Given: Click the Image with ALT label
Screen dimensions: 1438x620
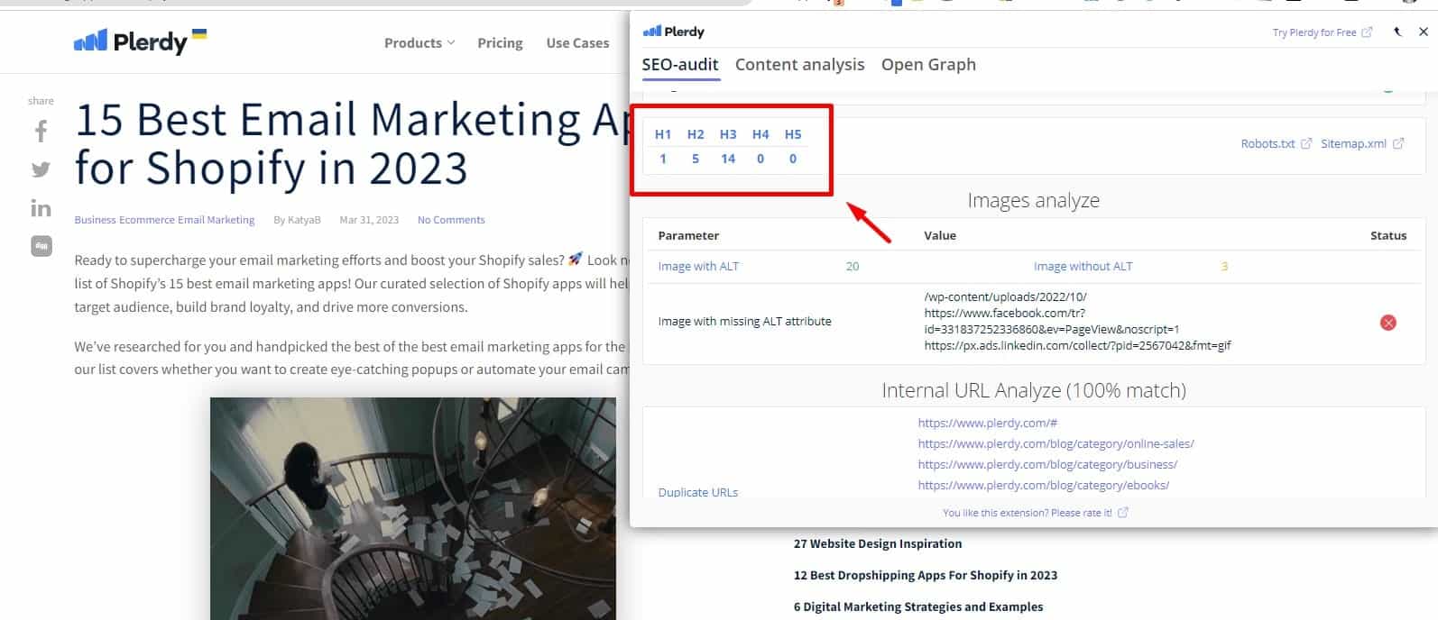Looking at the screenshot, I should point(698,267).
